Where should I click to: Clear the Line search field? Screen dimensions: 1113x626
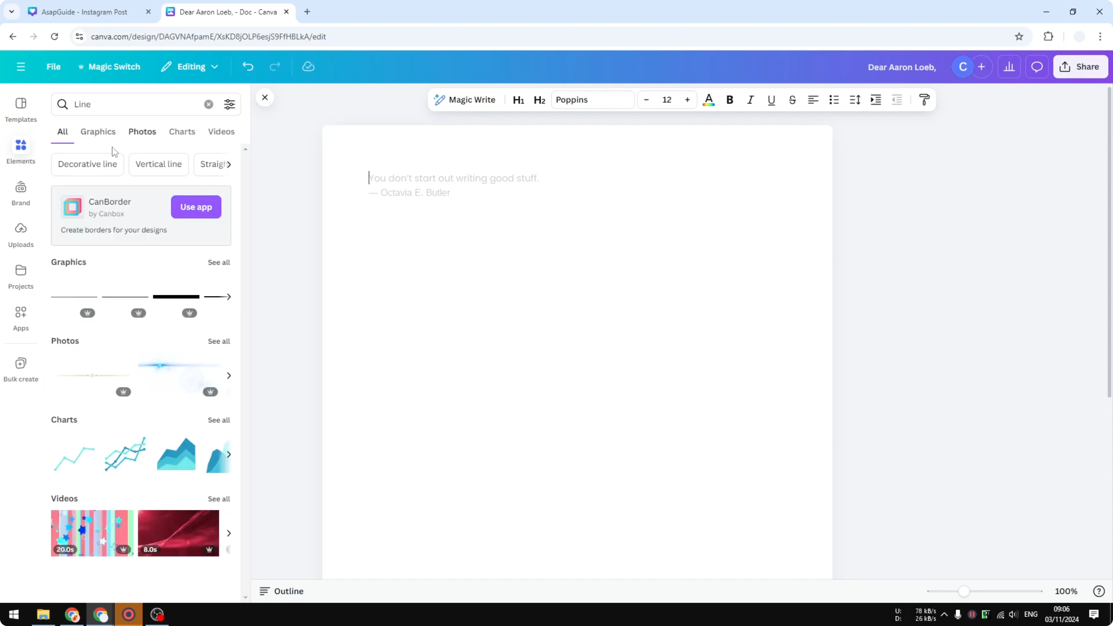click(208, 104)
